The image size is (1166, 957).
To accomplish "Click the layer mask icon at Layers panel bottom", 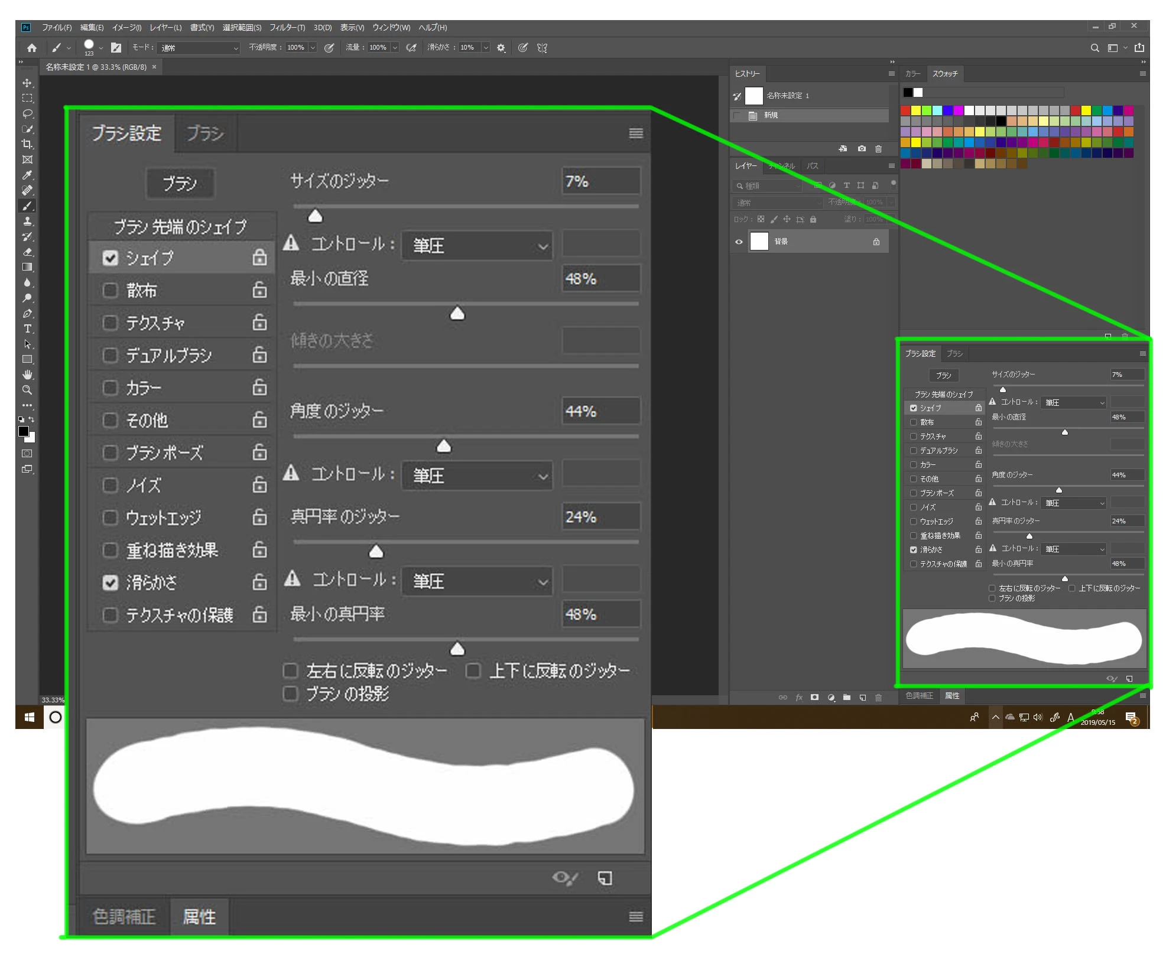I will 814,697.
